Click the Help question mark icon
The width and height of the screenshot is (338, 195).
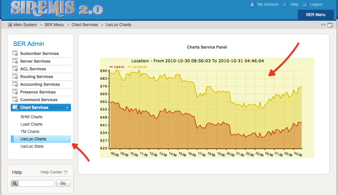click(x=285, y=4)
